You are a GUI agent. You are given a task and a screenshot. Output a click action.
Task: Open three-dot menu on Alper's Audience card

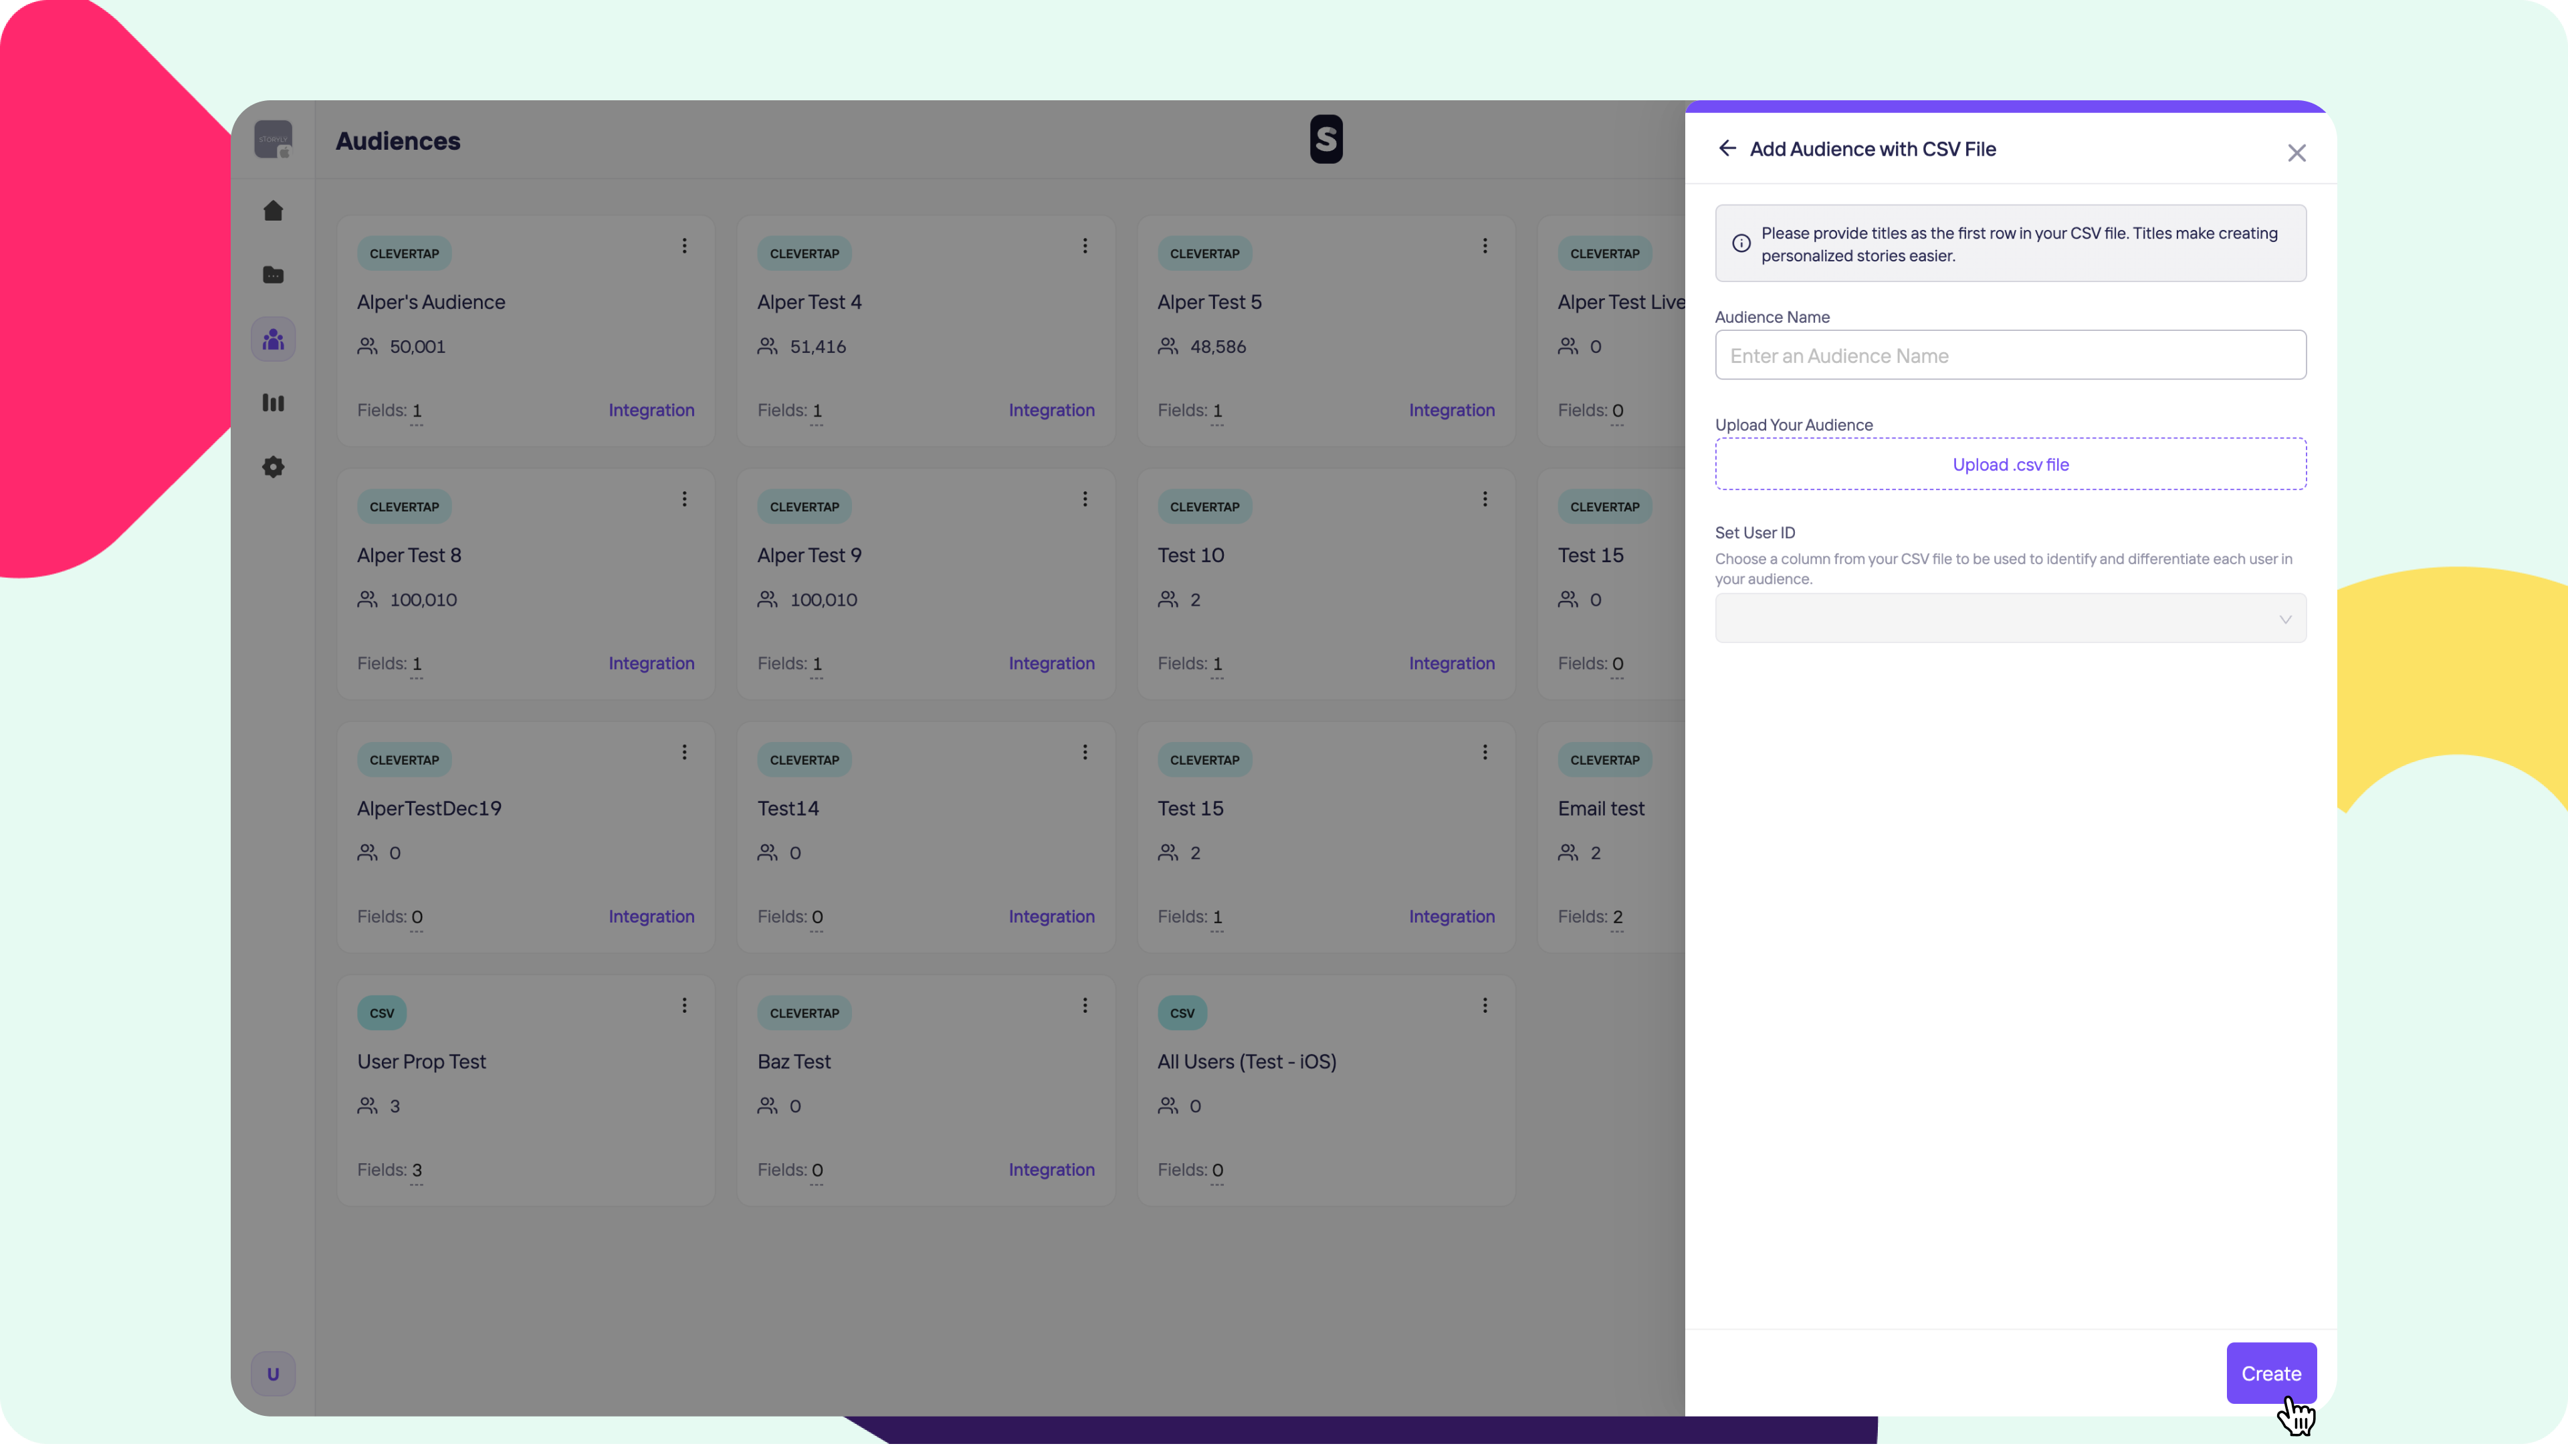[x=684, y=246]
